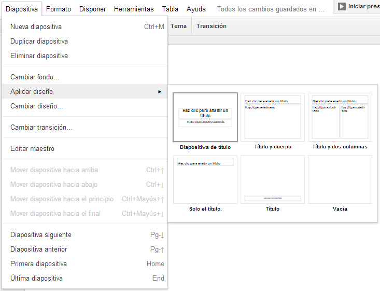Apply the 'Vacía' blank layout
The image size is (380, 291).
point(340,179)
